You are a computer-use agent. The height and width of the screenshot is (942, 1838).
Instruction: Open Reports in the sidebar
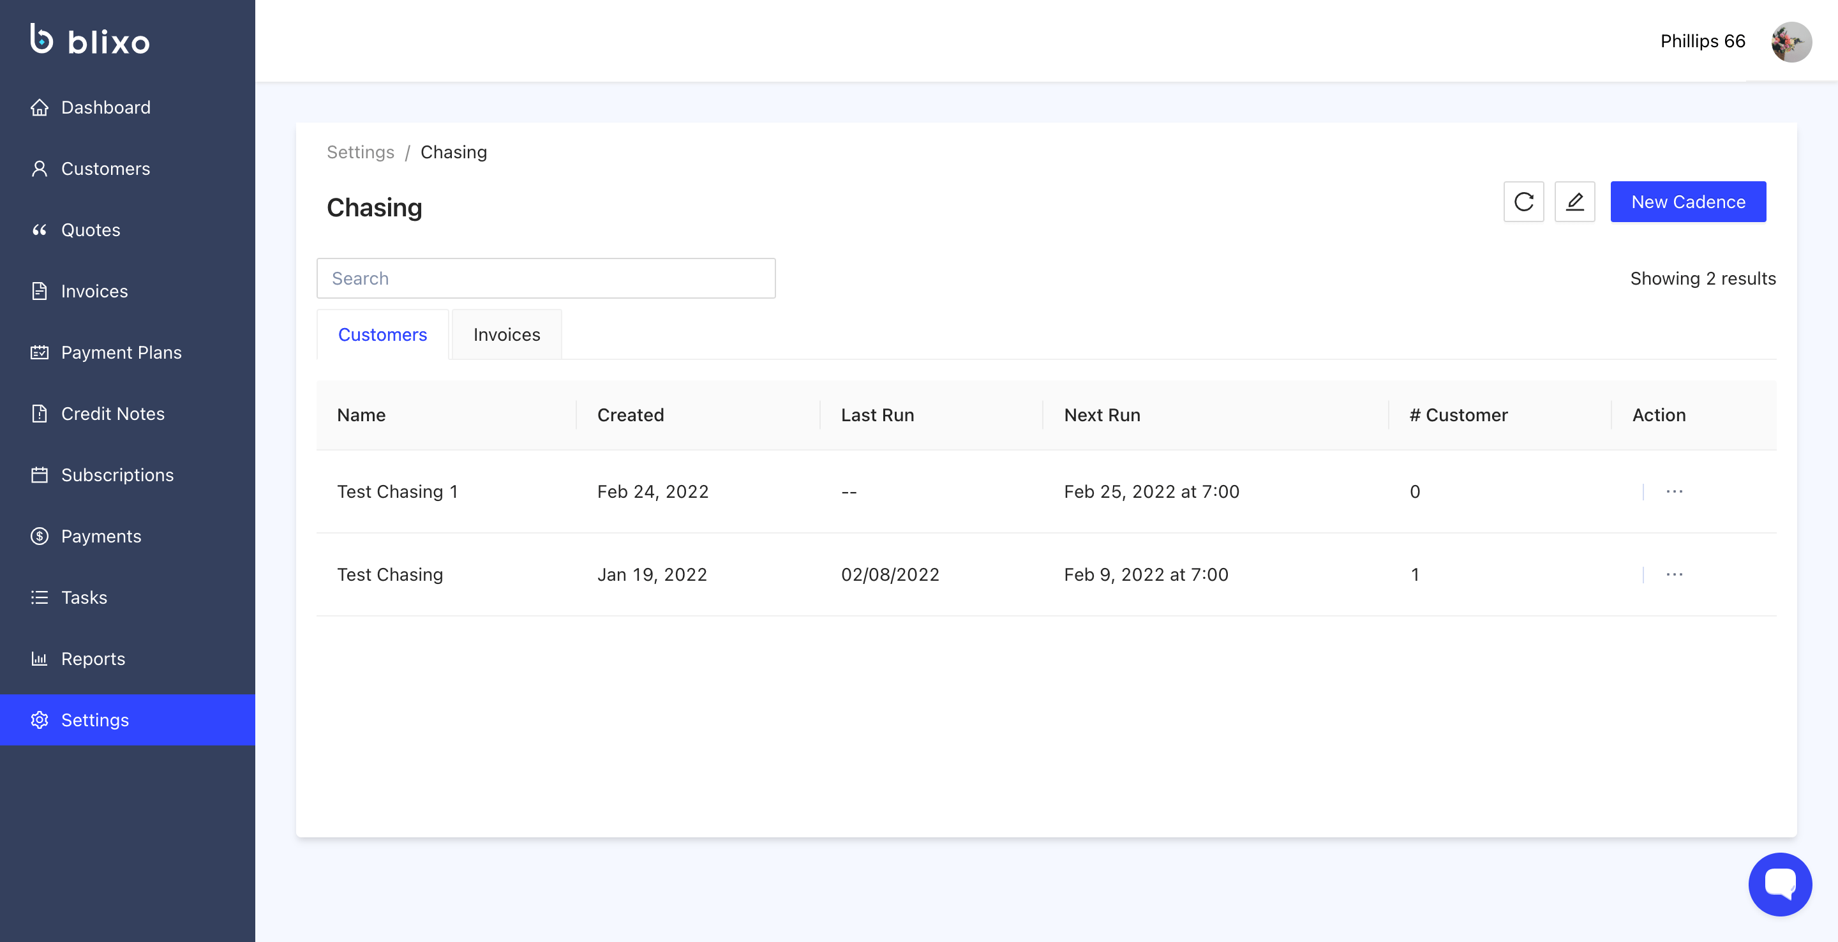pos(93,659)
